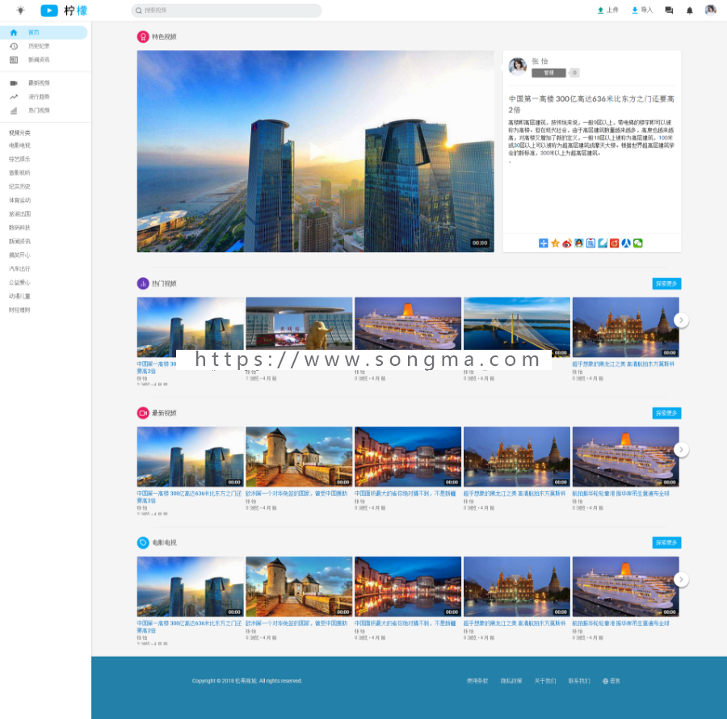Screen dimensions: 727x719
Task: Click the blue plus more-share icon
Action: point(544,243)
